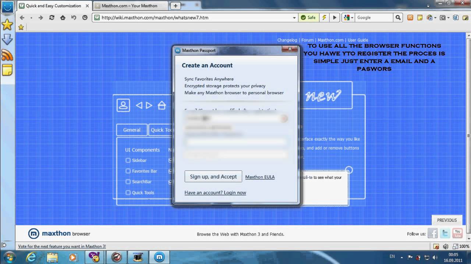Expand the address bar URL dropdown
Viewport: 471px width, 264px height.
point(294,18)
